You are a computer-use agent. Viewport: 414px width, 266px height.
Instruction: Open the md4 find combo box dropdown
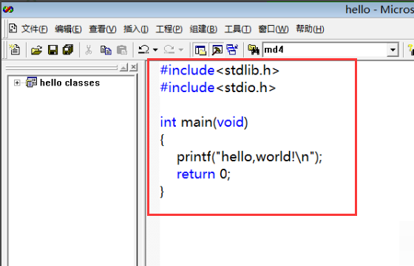(393, 49)
